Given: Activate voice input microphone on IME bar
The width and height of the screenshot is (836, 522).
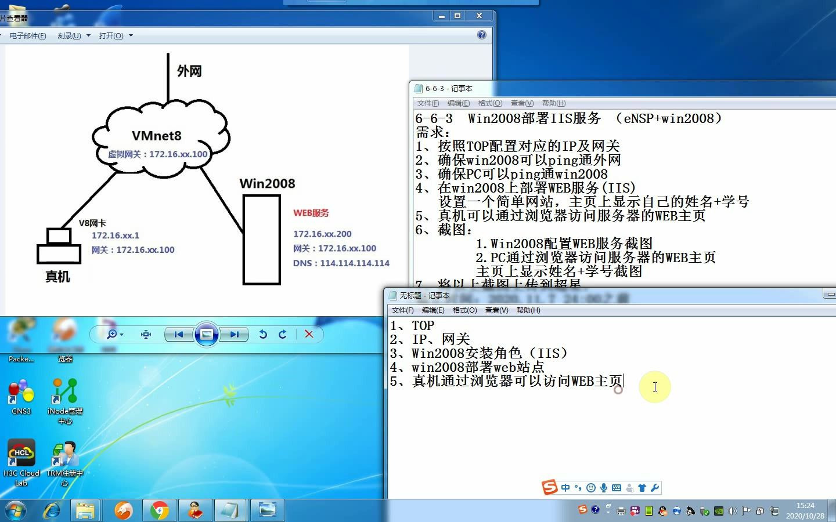Looking at the screenshot, I should (x=604, y=488).
